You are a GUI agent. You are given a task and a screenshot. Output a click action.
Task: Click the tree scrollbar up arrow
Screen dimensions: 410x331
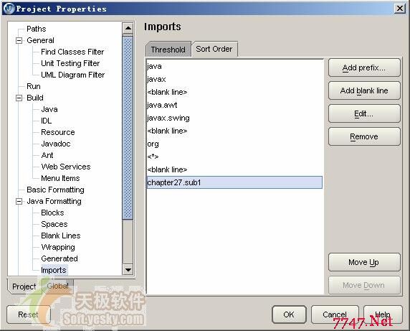[x=128, y=28]
